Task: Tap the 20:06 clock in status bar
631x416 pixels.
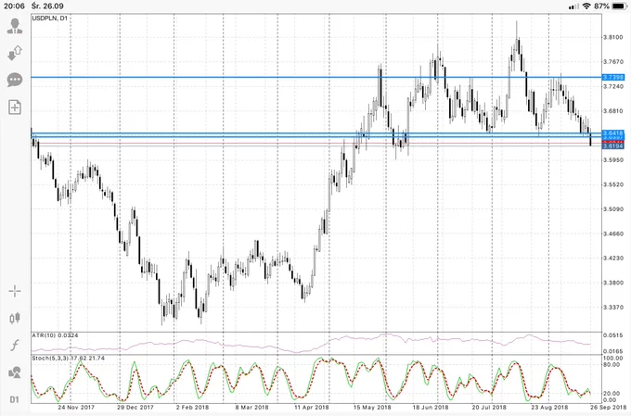Action: (x=14, y=6)
